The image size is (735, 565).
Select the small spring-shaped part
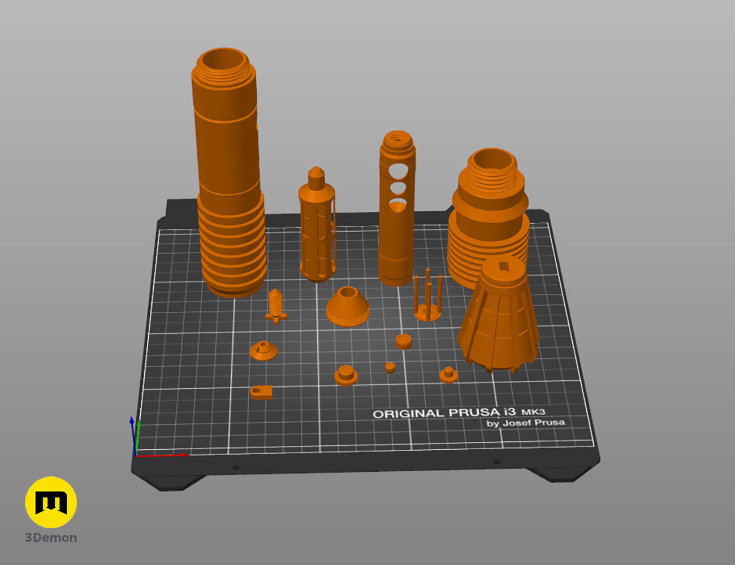tap(275, 306)
